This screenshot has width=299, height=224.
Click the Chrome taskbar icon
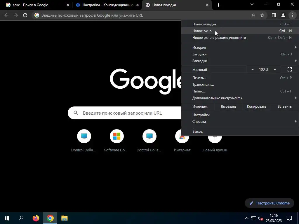point(50,218)
